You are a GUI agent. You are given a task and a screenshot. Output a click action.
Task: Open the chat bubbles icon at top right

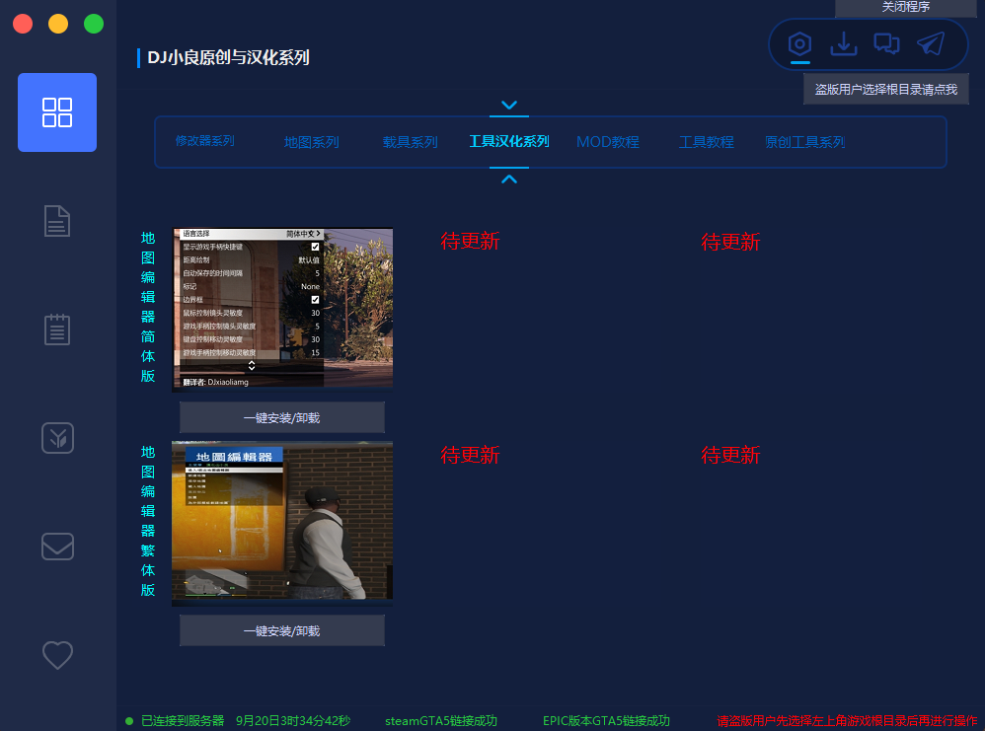click(886, 44)
